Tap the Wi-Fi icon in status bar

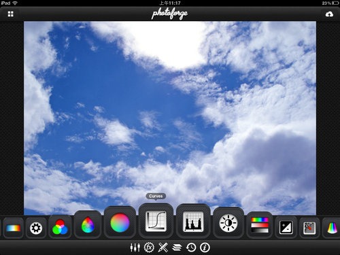tap(15, 3)
